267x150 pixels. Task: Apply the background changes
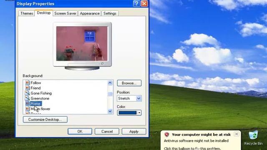pyautogui.click(x=134, y=132)
